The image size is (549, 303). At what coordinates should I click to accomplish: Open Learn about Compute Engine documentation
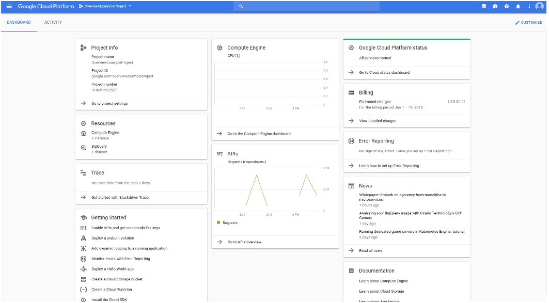pyautogui.click(x=383, y=281)
